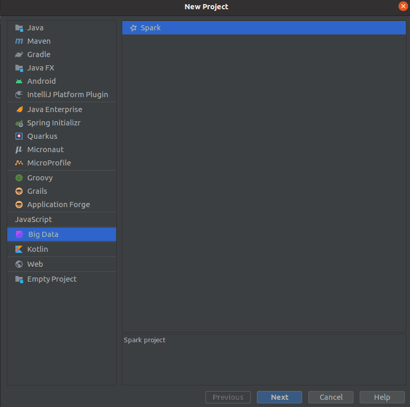410x407 pixels.
Task: Select Maven in the project list
Action: point(39,41)
